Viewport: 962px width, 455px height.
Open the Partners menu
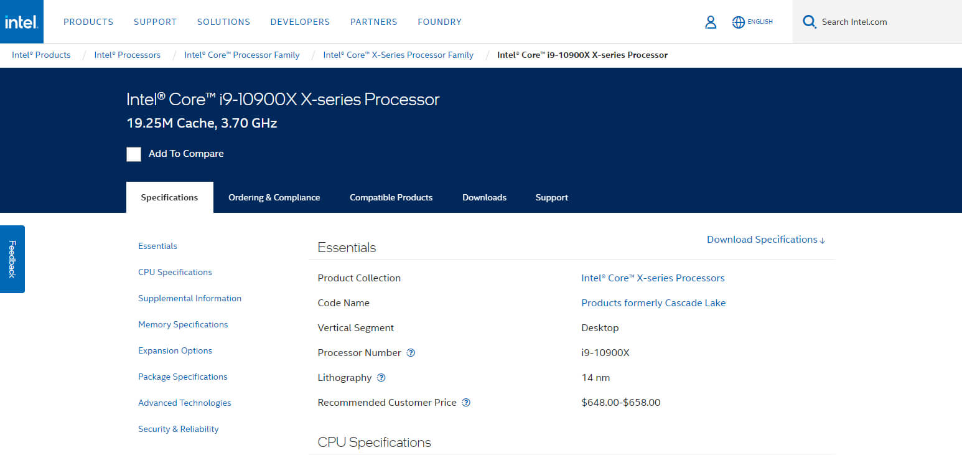click(x=373, y=22)
